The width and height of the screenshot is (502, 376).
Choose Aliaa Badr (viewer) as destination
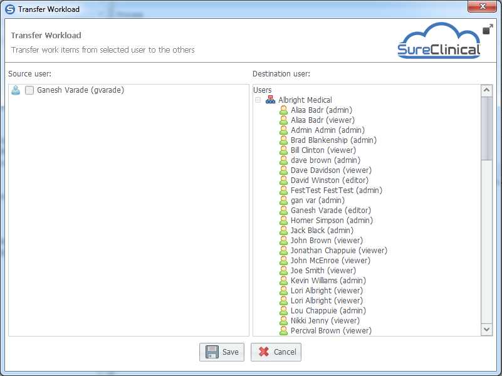pyautogui.click(x=323, y=120)
